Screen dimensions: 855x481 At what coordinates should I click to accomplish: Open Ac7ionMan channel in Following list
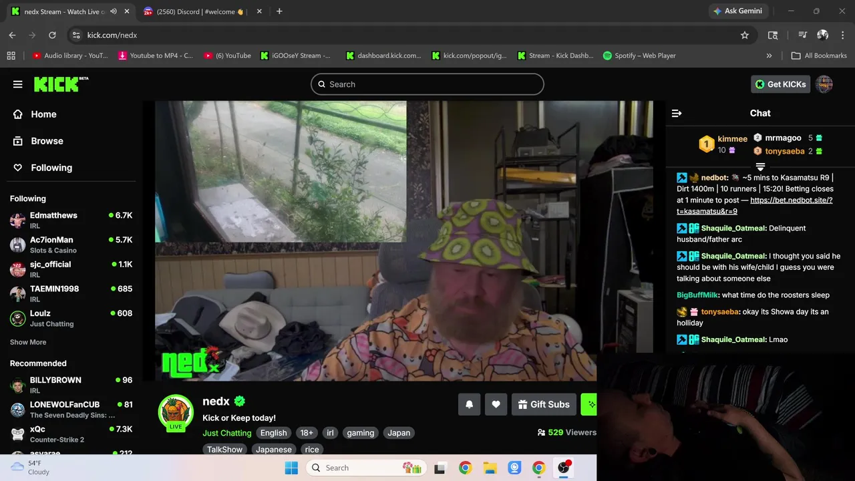pos(71,245)
